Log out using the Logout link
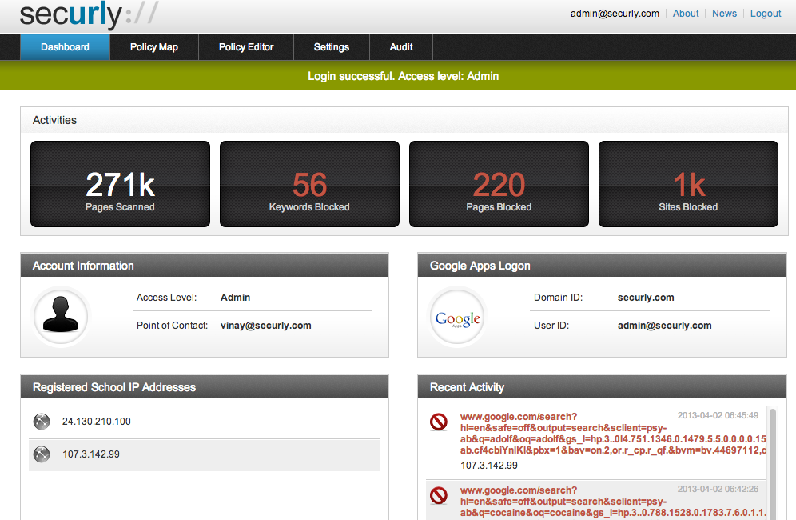This screenshot has width=796, height=520. (766, 14)
